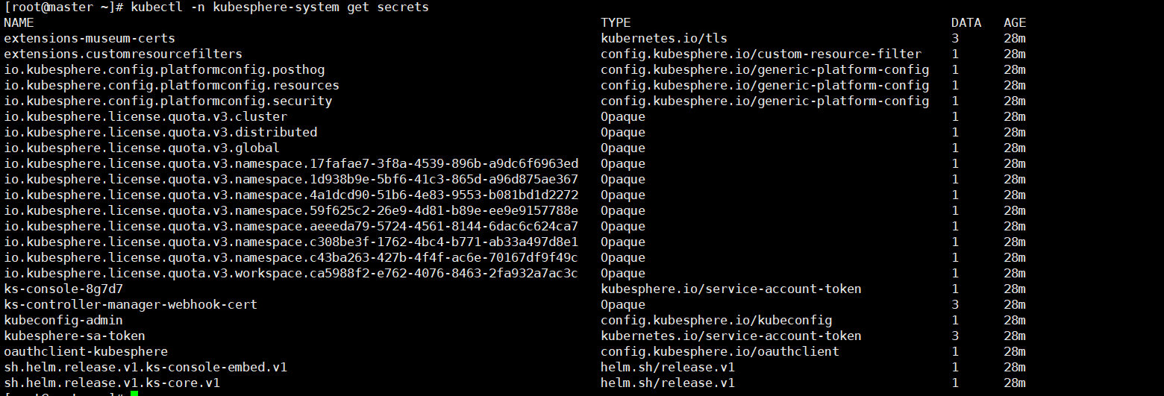The image size is (1164, 396).
Task: Click the oauthclient-kubesphere secret name
Action: click(86, 352)
